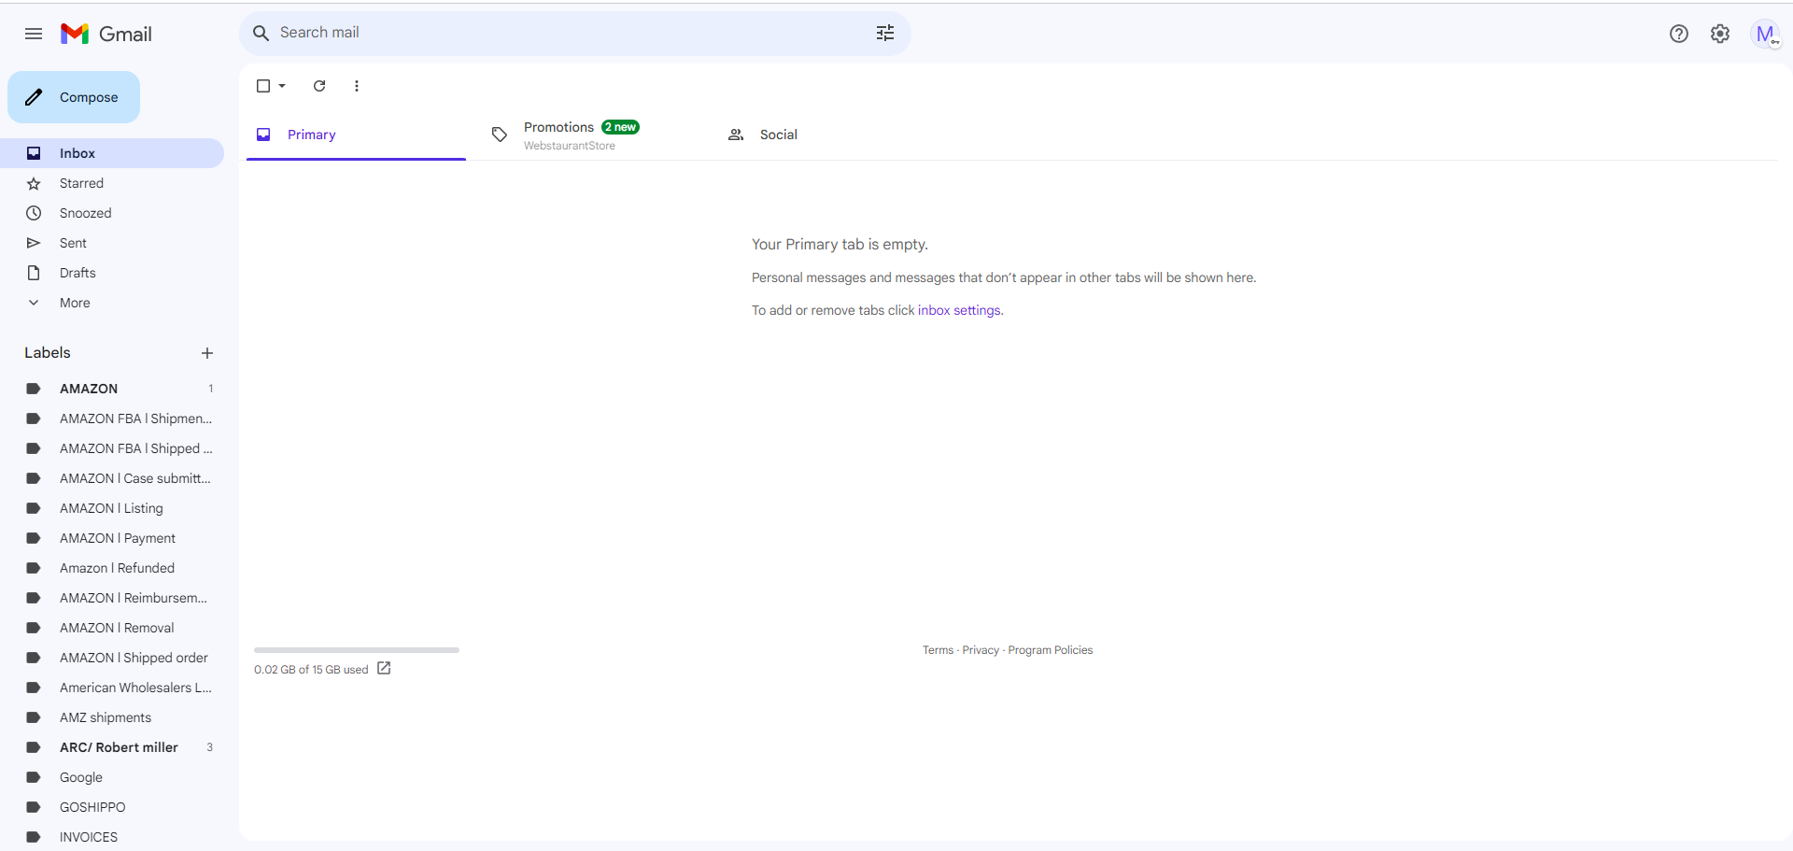This screenshot has height=851, width=1793.
Task: Open the More three-dot toolbar menu
Action: pyautogui.click(x=357, y=86)
